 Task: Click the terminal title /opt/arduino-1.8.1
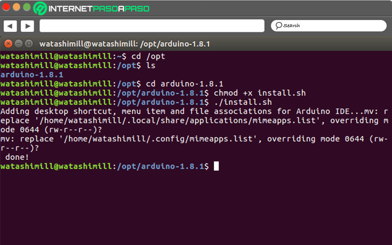pos(175,44)
